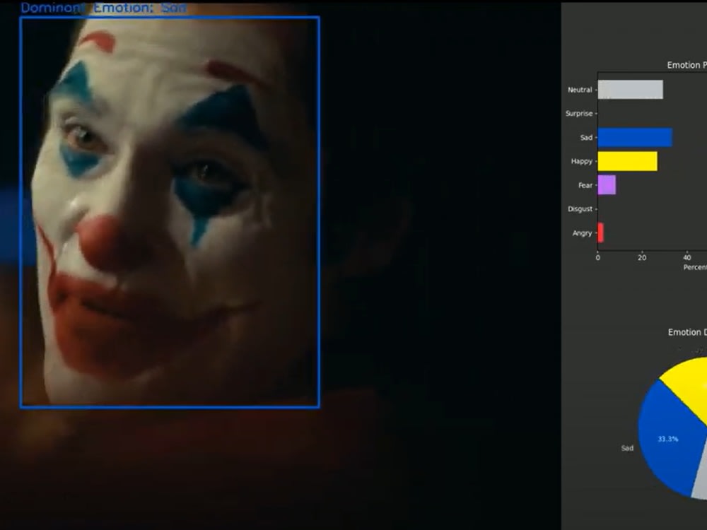Click the pie chart title 'Emotion D...'
Screen dimensions: 707x530
(x=687, y=332)
